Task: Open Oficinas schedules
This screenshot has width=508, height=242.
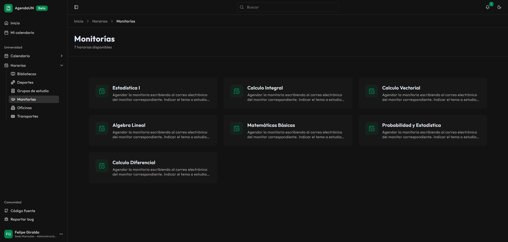Action: (34, 108)
